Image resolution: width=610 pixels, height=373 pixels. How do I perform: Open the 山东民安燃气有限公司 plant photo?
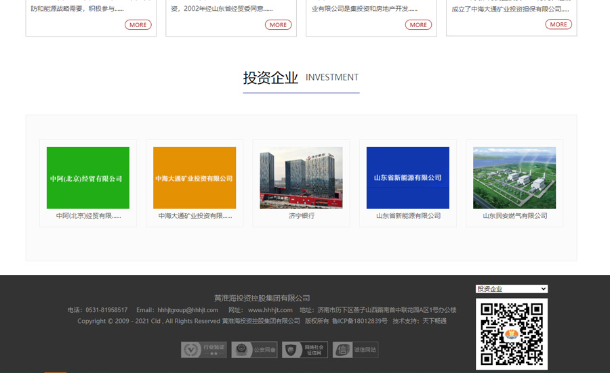click(x=514, y=178)
